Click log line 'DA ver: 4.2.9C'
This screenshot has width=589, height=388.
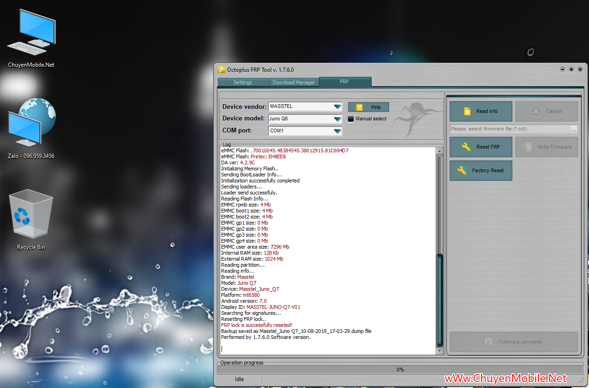(238, 163)
